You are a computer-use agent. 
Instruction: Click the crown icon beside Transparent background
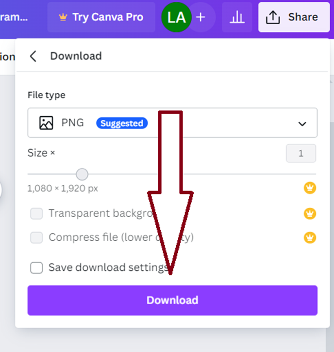(x=310, y=214)
